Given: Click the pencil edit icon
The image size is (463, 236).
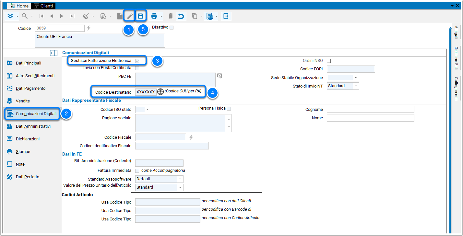Looking at the screenshot, I should tap(130, 16).
